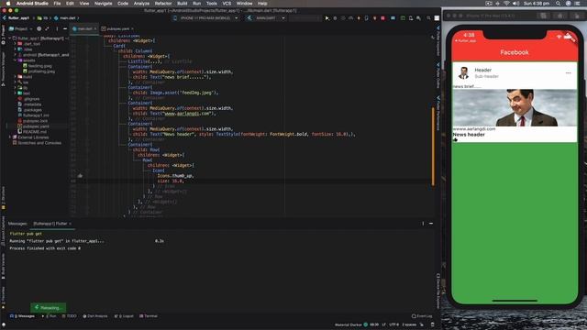The image size is (587, 330).
Task: Run the app with the green play icon
Action: 327,18
